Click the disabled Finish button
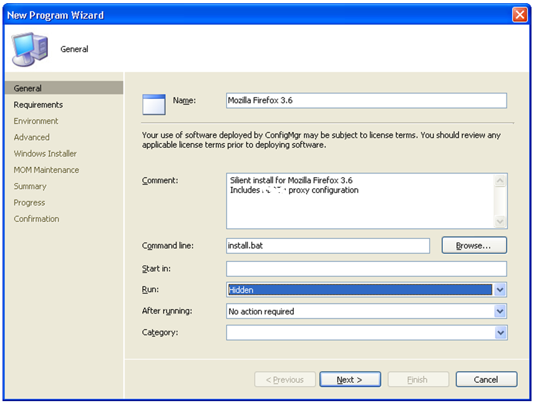This screenshot has height=403, width=534. 418,379
